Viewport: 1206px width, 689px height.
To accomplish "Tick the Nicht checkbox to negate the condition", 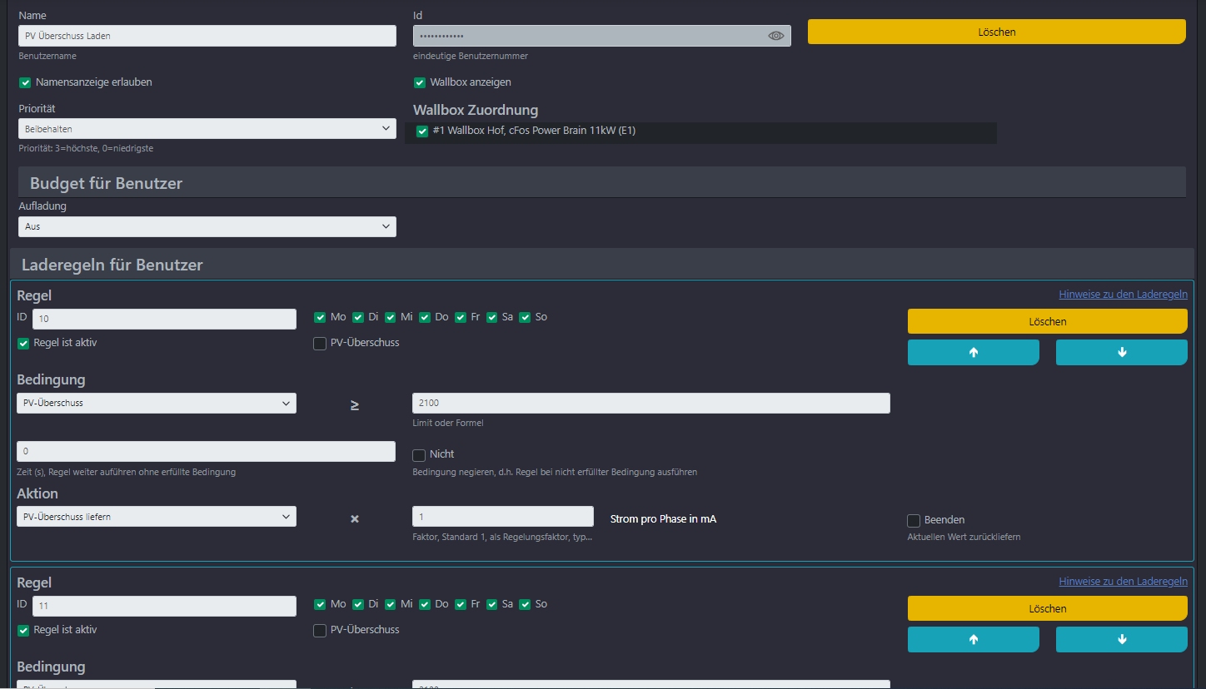I will (x=419, y=454).
